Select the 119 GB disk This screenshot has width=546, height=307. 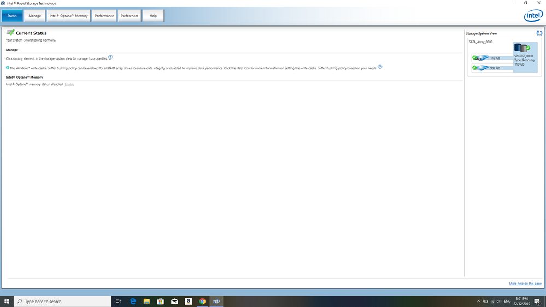click(492, 58)
